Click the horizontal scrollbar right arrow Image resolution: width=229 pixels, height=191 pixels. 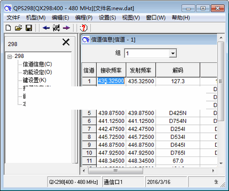click(x=213, y=171)
